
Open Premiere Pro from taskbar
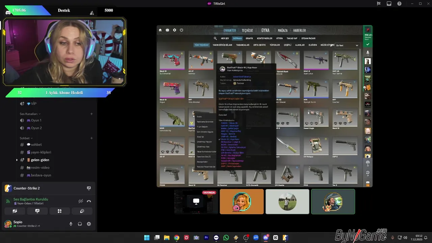(x=206, y=238)
